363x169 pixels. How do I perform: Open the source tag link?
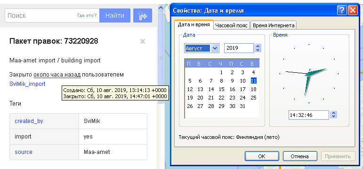click(24, 152)
